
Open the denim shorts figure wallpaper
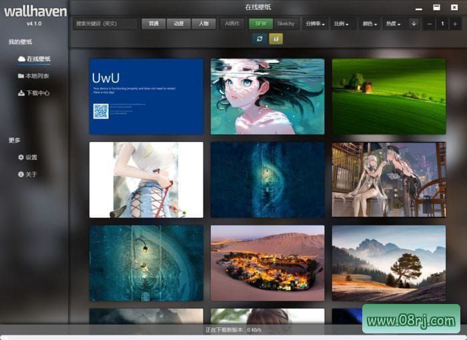tap(146, 180)
